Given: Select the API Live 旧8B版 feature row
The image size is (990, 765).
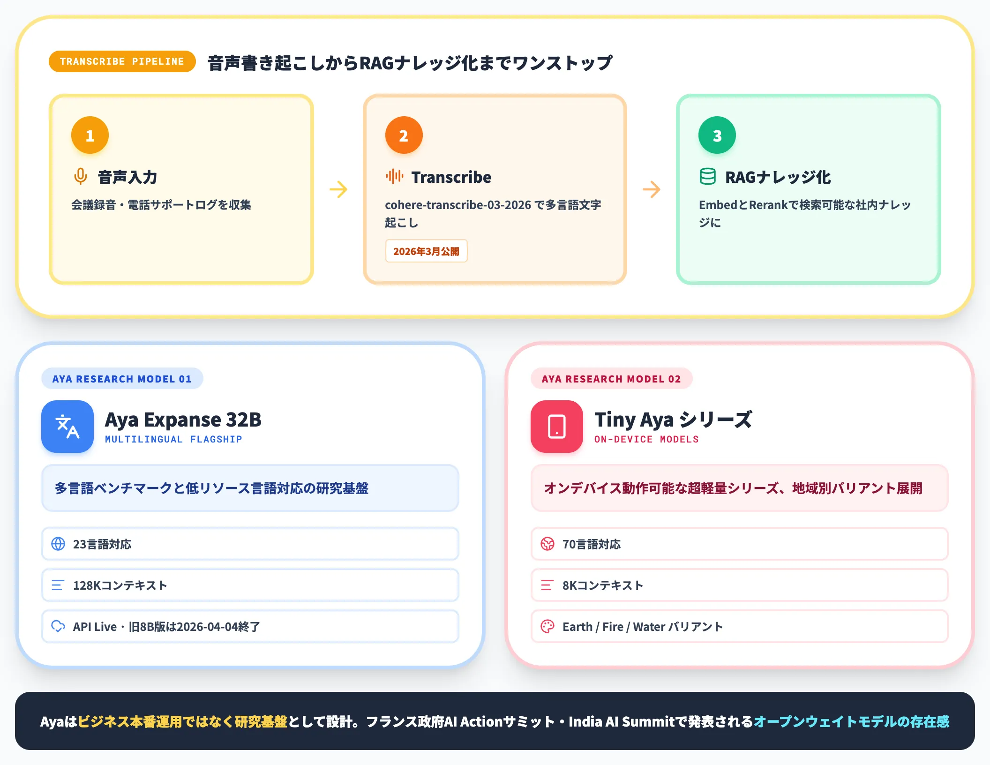Looking at the screenshot, I should [250, 626].
